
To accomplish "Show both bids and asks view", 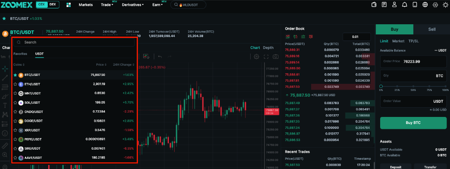I will pyautogui.click(x=288, y=37).
